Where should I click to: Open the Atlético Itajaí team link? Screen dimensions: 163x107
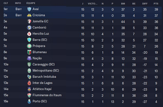(x=42, y=89)
